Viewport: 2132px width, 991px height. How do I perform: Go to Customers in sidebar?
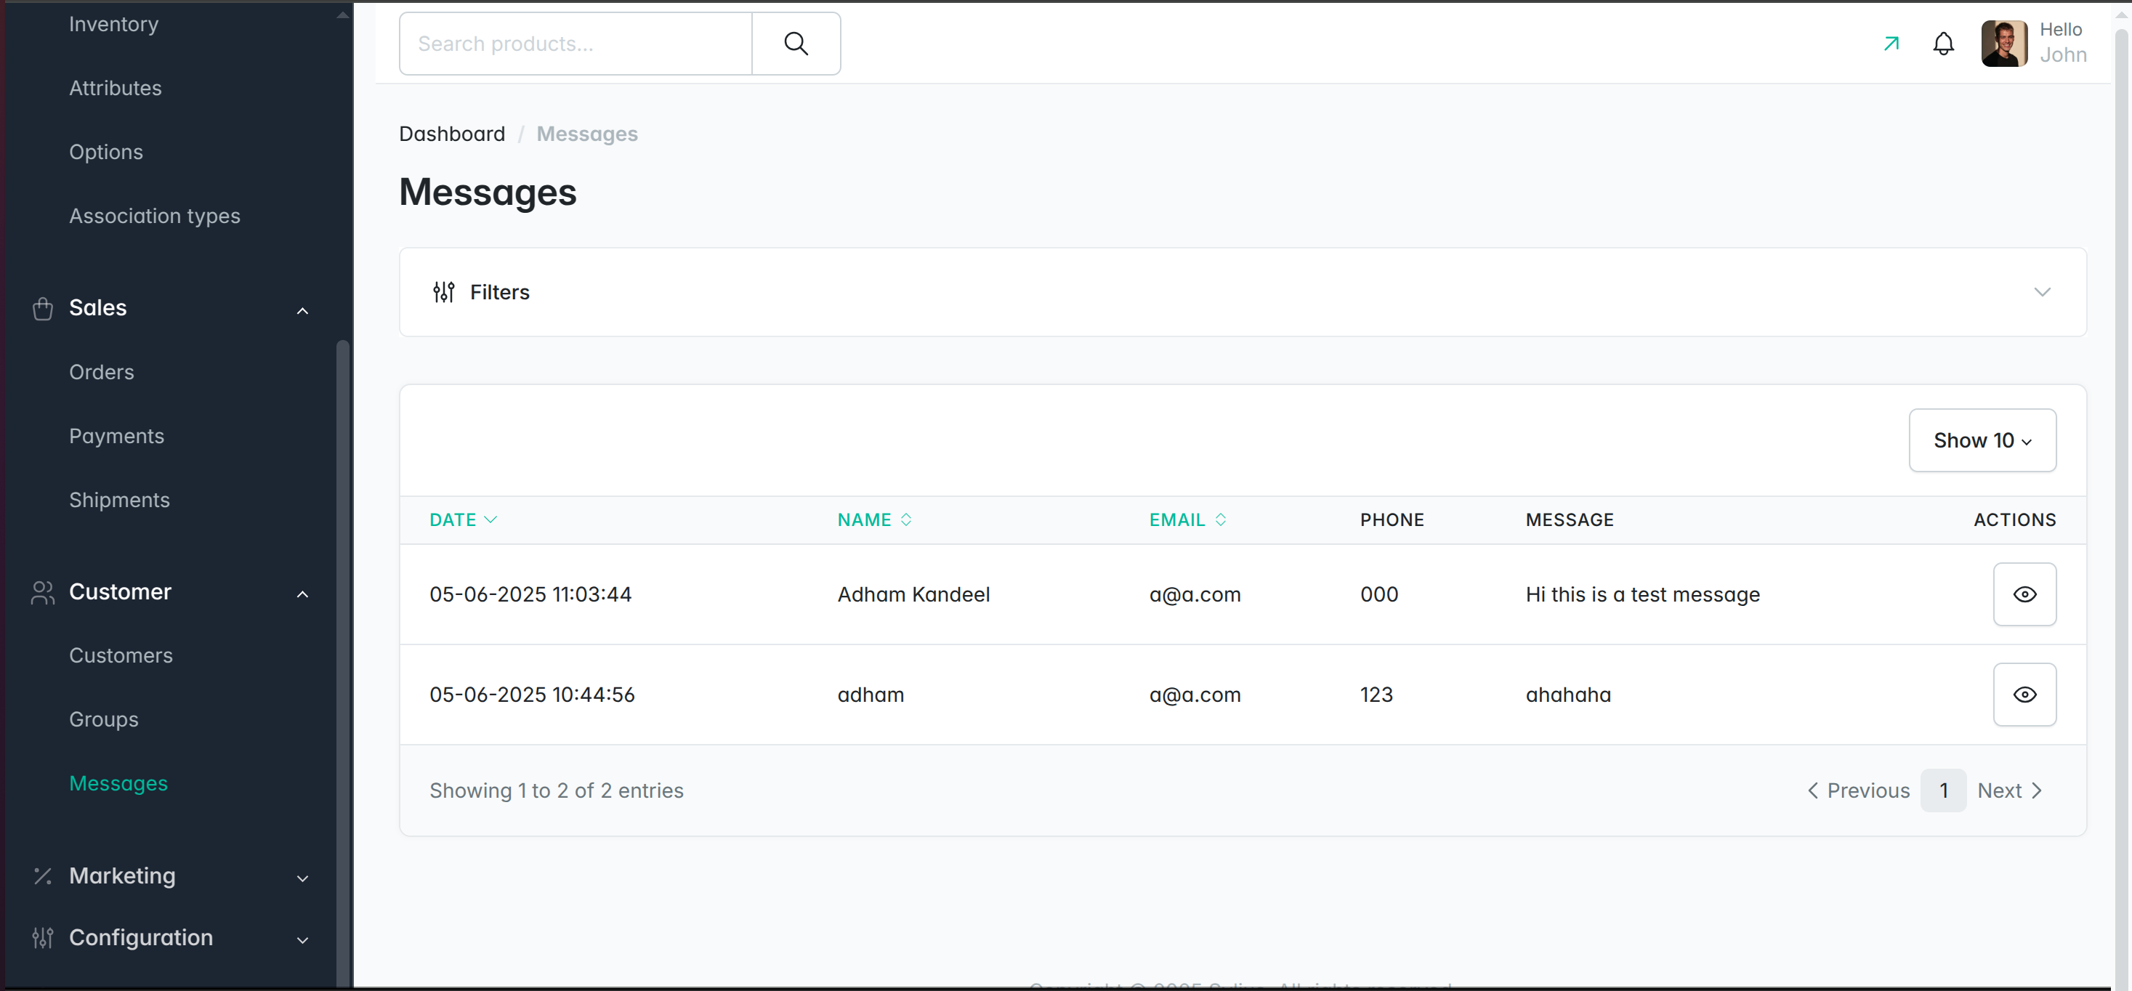pos(121,655)
